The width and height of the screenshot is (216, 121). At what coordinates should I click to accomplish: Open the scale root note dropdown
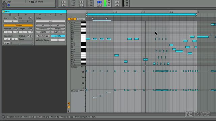[15, 43]
